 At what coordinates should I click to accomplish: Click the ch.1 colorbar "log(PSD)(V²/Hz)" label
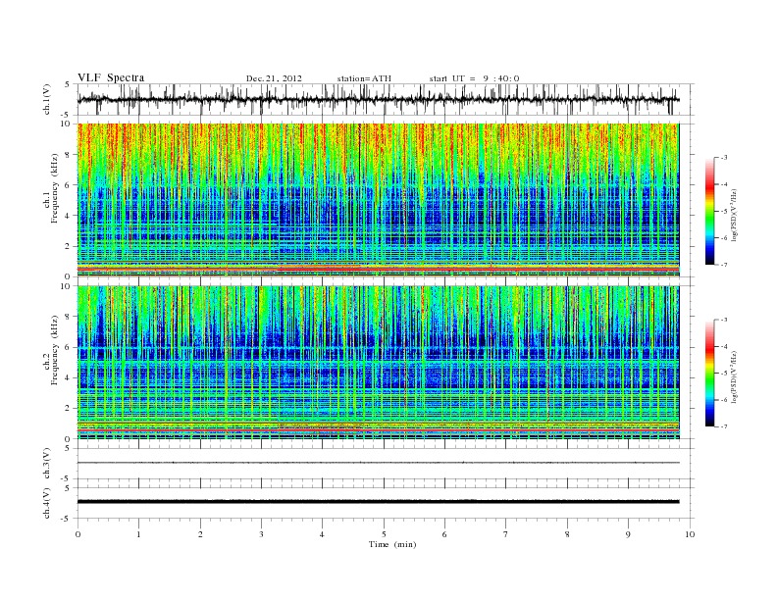(x=735, y=215)
